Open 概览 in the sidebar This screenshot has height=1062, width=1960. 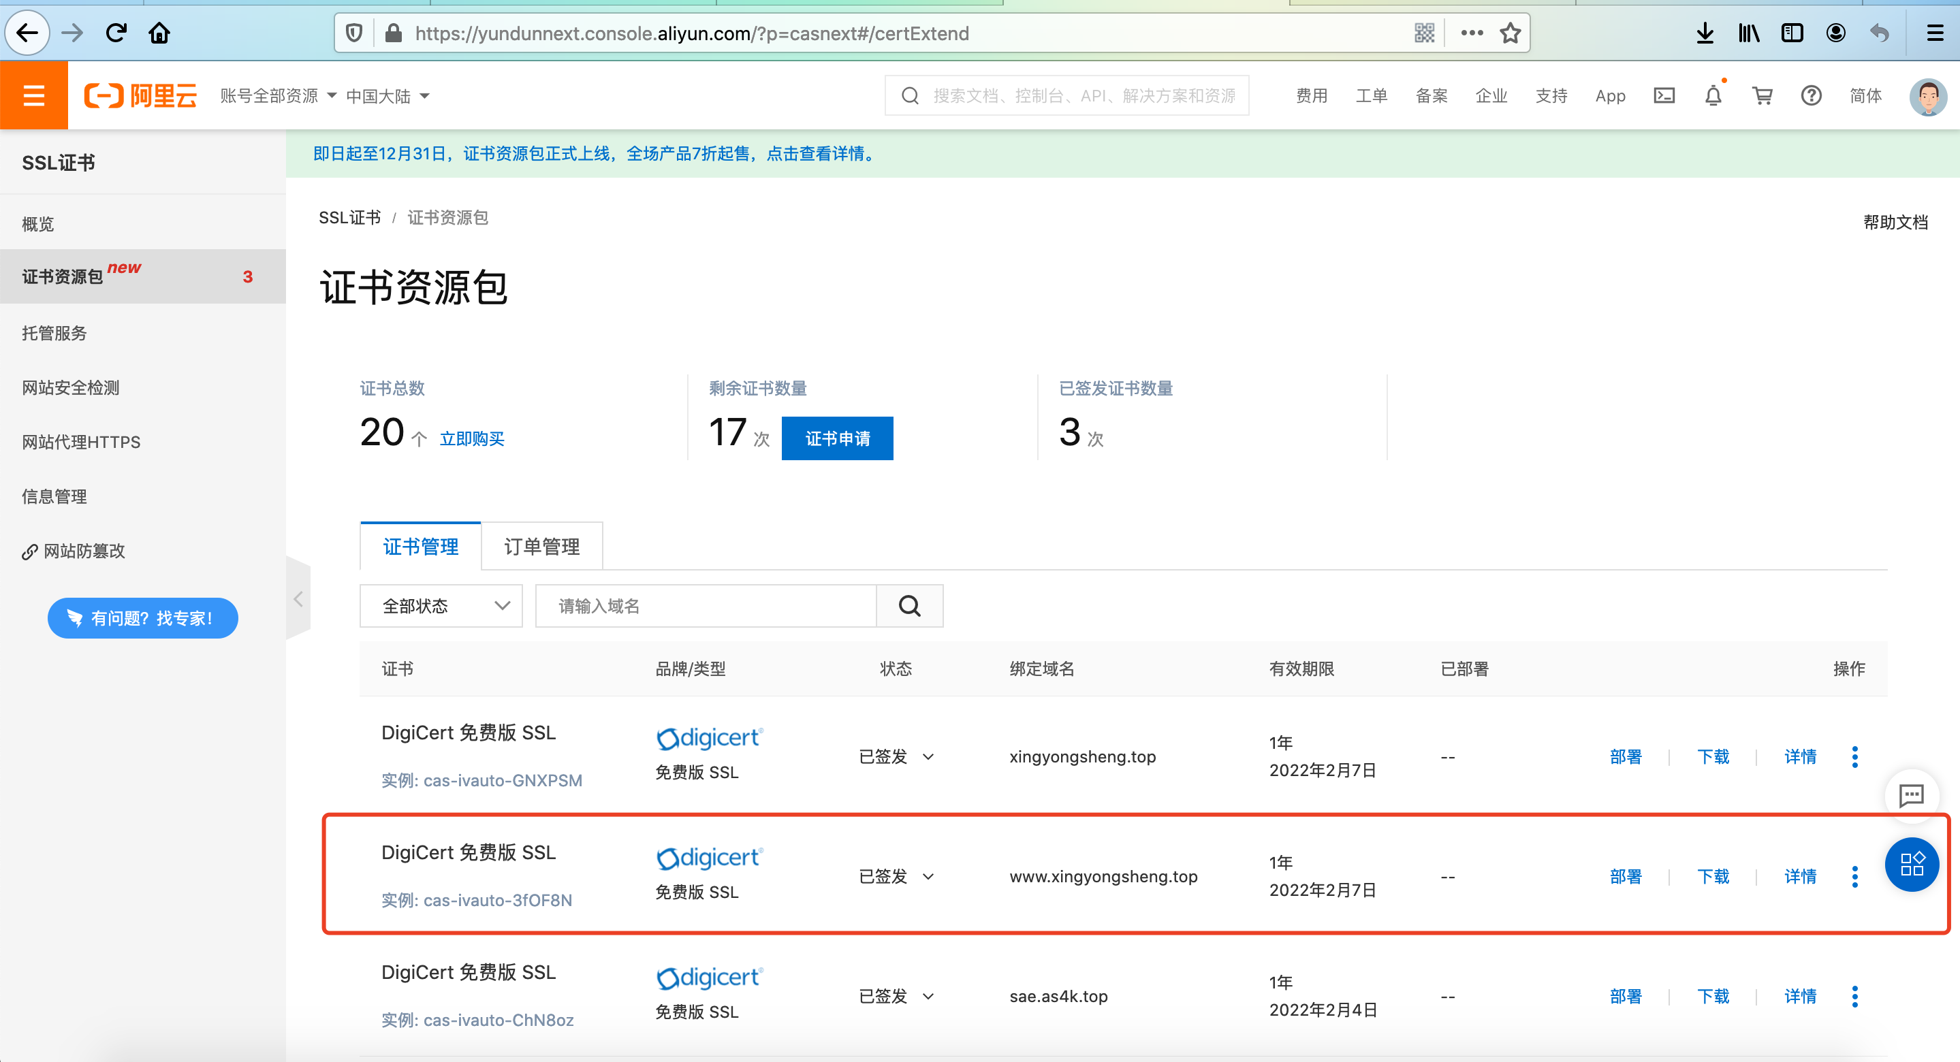[x=143, y=224]
